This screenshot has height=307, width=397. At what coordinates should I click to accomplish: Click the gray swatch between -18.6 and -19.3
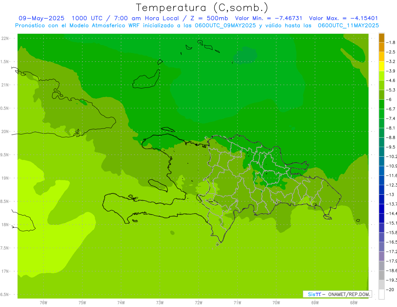pos(381,275)
